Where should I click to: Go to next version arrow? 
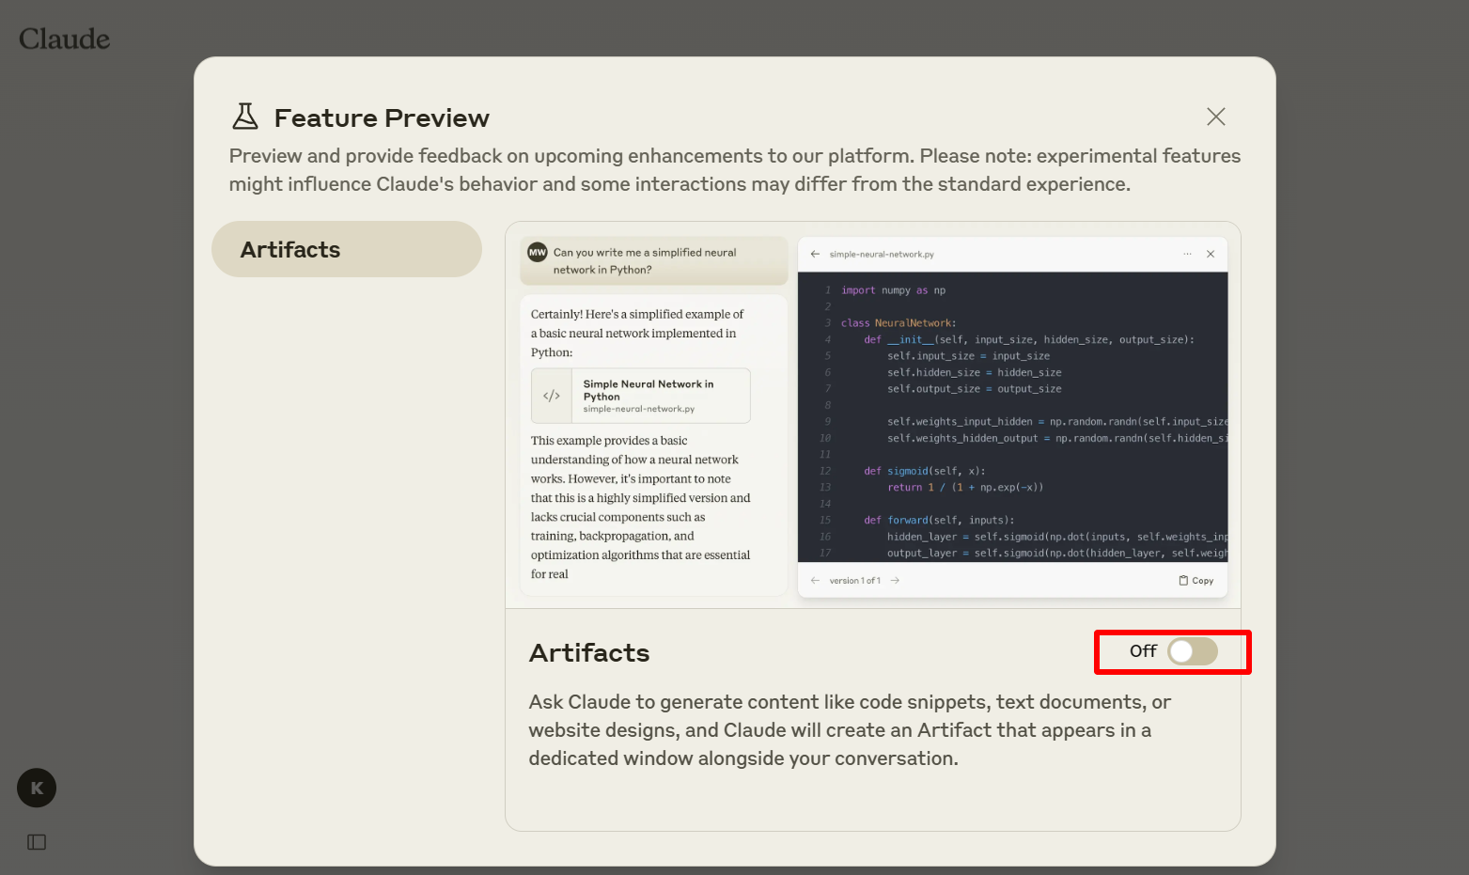[895, 581]
